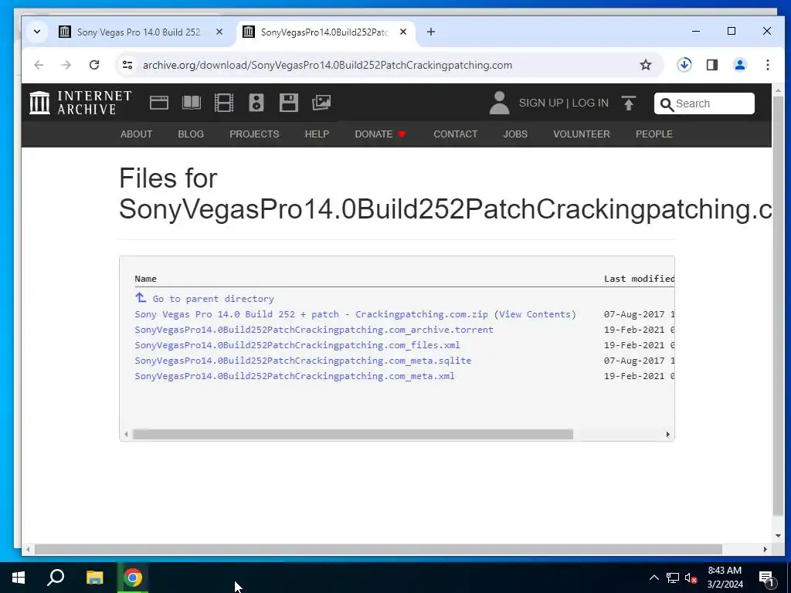
Task: Click the user avatar icon
Action: pos(499,103)
